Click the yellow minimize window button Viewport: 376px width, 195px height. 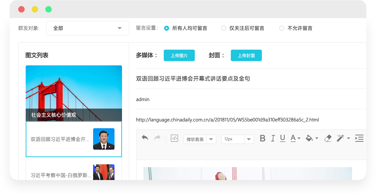(x=35, y=9)
